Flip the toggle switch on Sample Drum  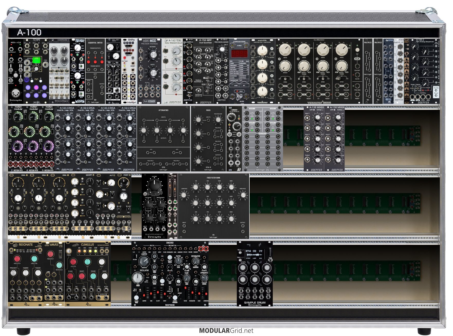click(x=270, y=260)
